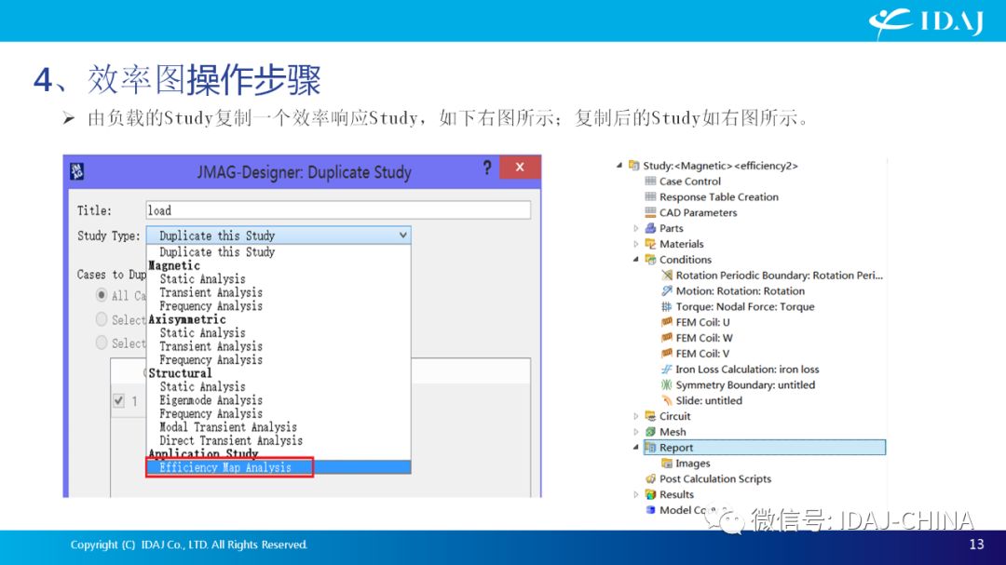
Task: Click the Results node icon
Action: point(650,494)
